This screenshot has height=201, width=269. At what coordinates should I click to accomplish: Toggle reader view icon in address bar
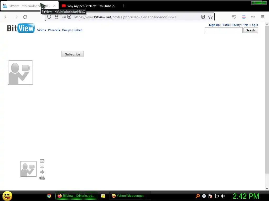click(203, 17)
